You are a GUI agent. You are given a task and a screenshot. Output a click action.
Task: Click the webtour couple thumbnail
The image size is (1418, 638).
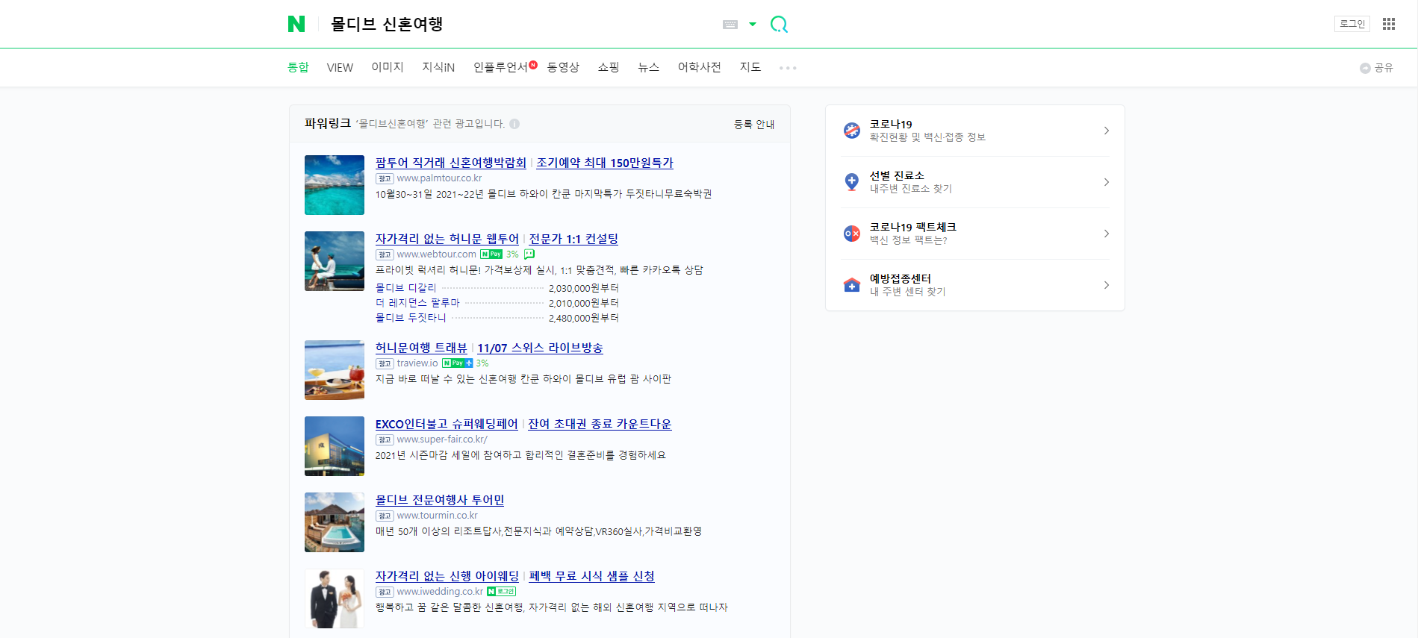pyautogui.click(x=335, y=261)
